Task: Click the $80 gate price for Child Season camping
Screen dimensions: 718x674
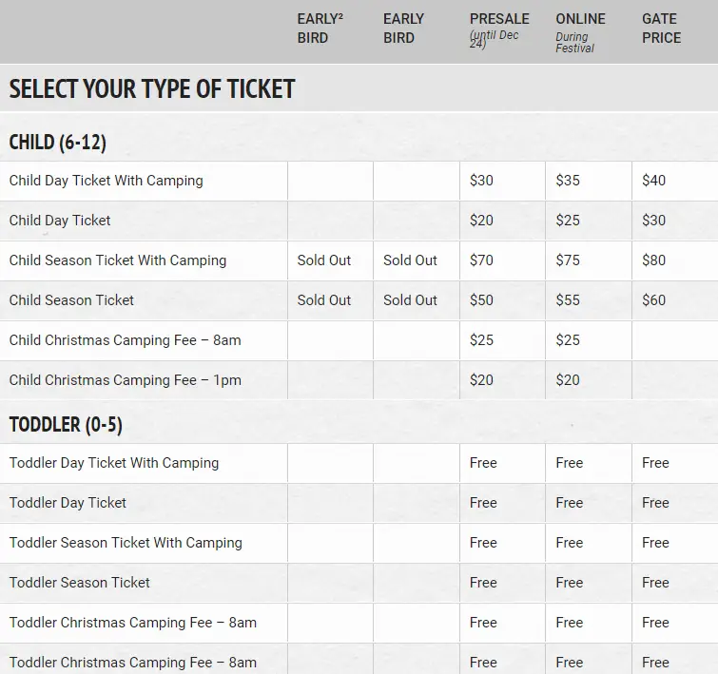Action: pos(653,260)
